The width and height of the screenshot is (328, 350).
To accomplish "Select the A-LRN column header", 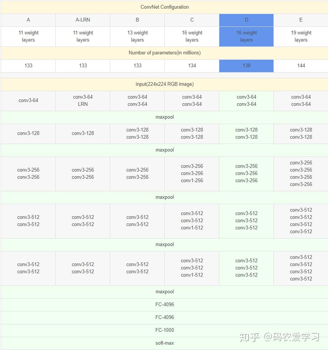I will coord(83,20).
